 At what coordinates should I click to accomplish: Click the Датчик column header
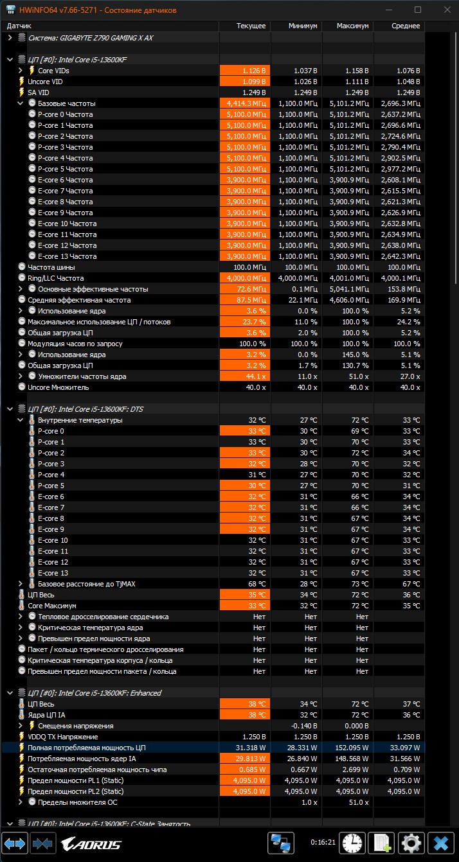[x=109, y=26]
